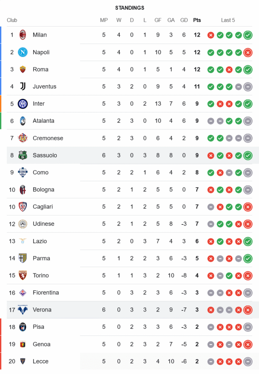Click Milan's most recent match result icon

[247, 35]
